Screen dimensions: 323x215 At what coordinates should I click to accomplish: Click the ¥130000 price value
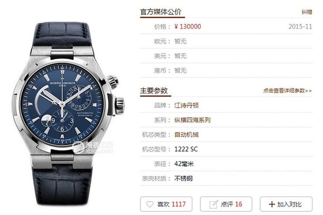[188, 27]
